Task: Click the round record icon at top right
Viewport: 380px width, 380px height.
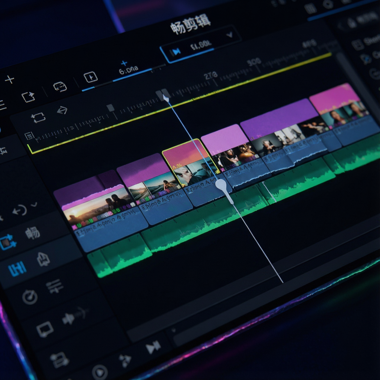Action: click(328, 4)
